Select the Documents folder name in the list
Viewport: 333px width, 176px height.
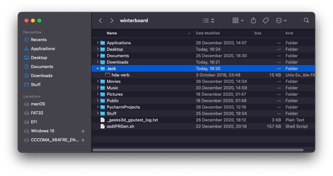pyautogui.click(x=118, y=56)
